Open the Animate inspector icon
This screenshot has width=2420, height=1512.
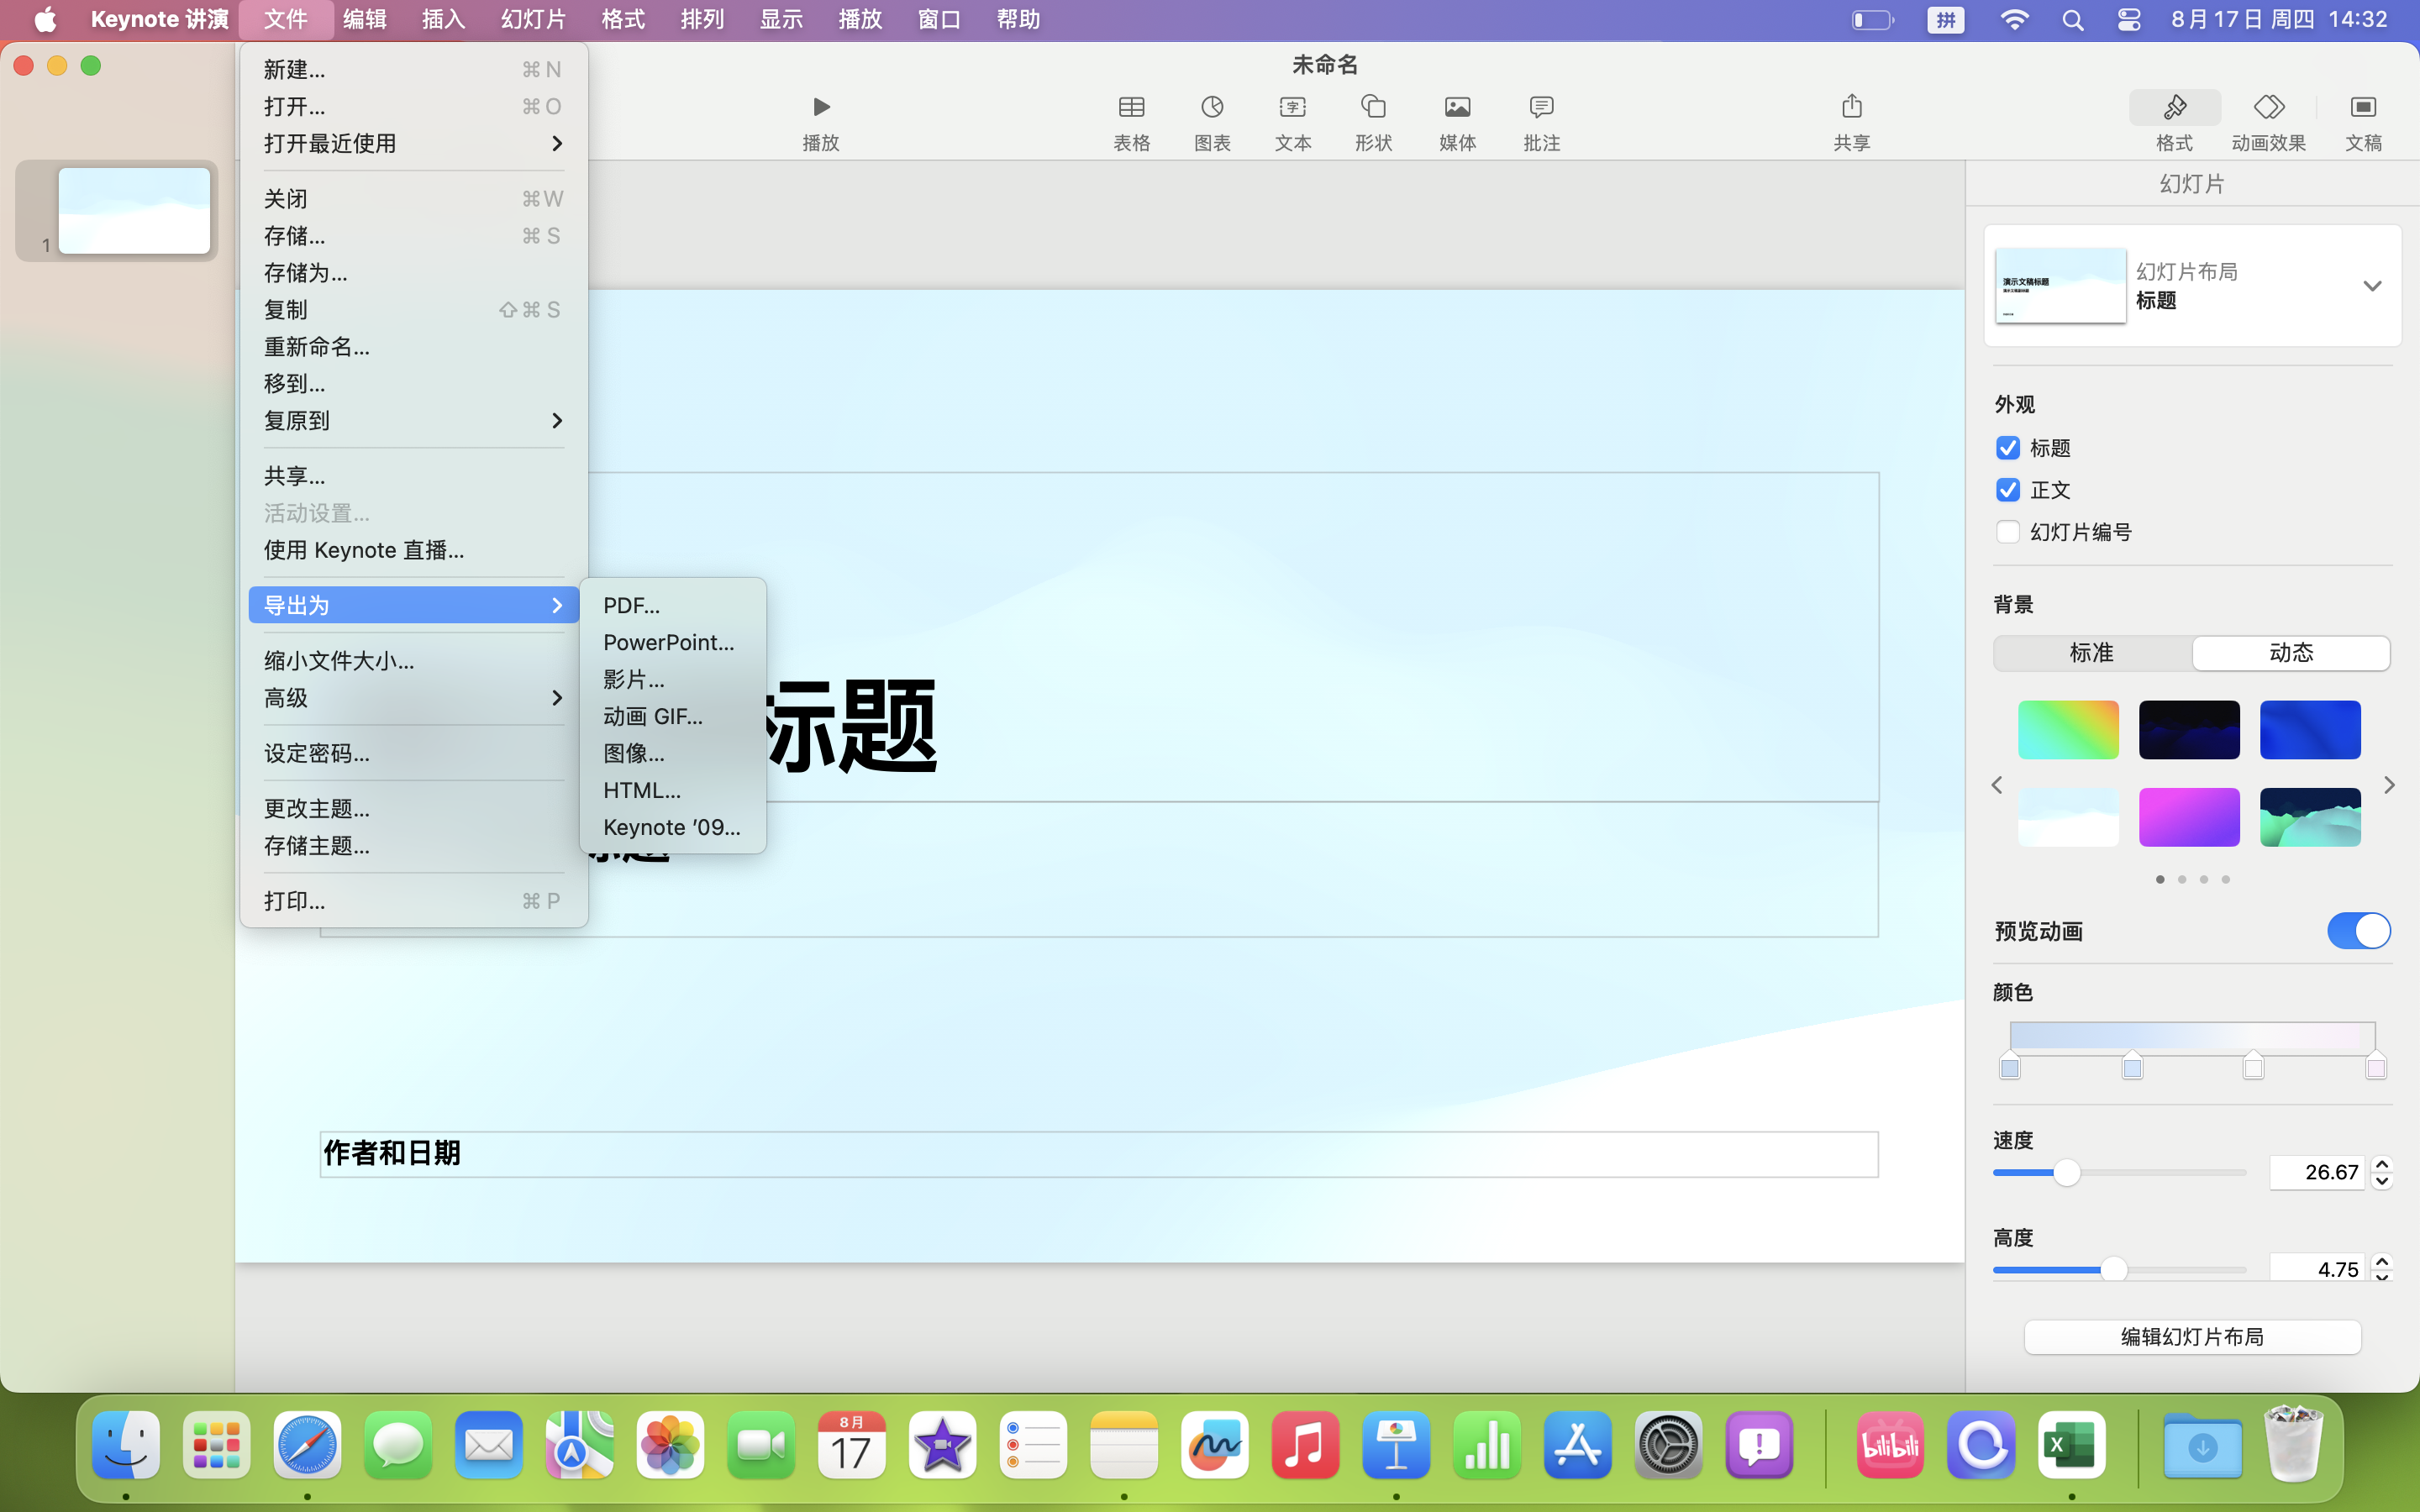coord(2268,108)
